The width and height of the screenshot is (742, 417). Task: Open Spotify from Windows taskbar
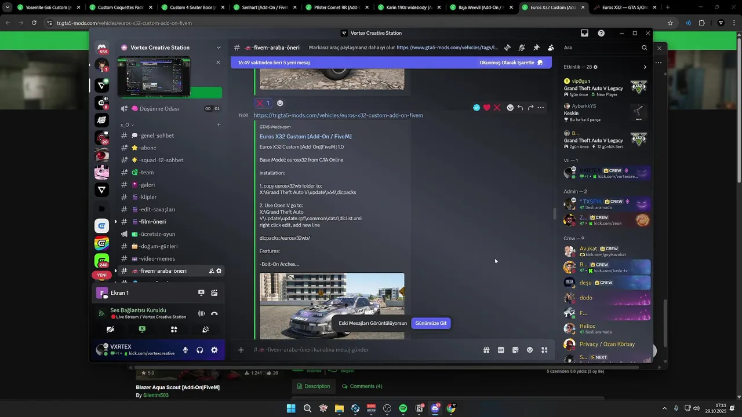403,408
